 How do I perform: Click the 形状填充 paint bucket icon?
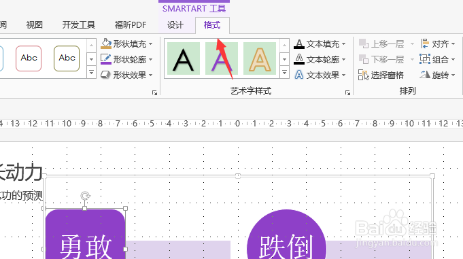[105, 44]
